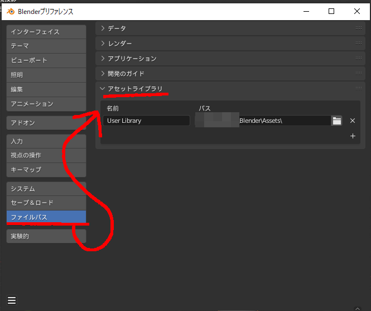This screenshot has width=371, height=311.
Task: Open セーブ&ロード preferences
Action: [46, 203]
